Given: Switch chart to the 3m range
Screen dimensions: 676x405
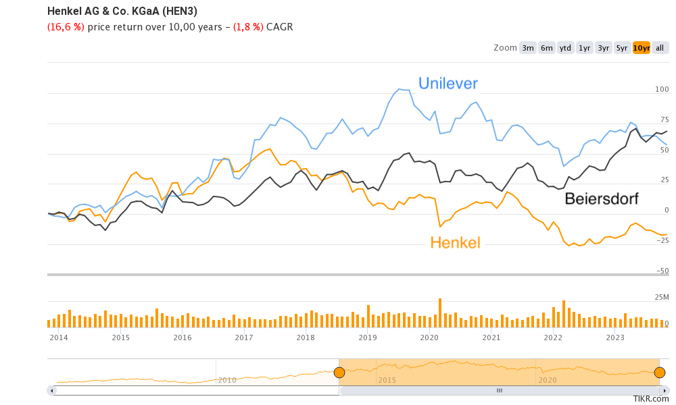Looking at the screenshot, I should tap(527, 48).
